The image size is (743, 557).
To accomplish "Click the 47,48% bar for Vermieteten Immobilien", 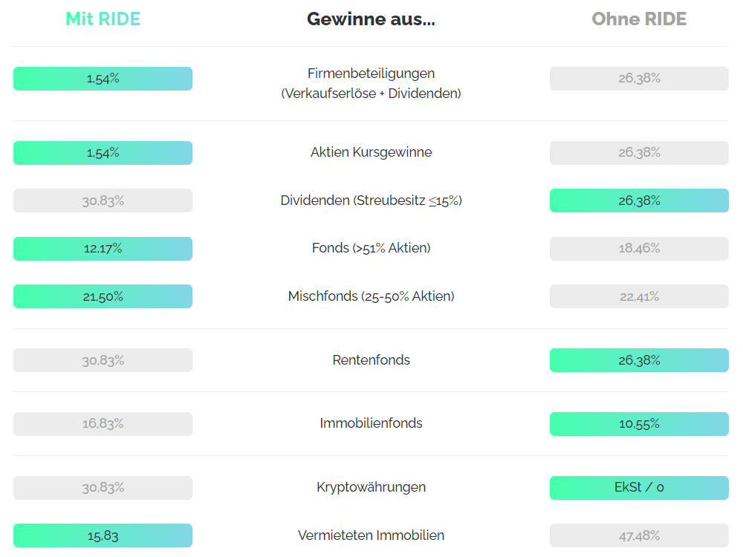I will [639, 535].
